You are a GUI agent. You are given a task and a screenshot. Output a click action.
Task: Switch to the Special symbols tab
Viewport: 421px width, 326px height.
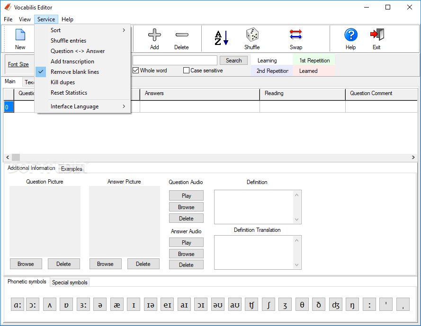pyautogui.click(x=70, y=282)
